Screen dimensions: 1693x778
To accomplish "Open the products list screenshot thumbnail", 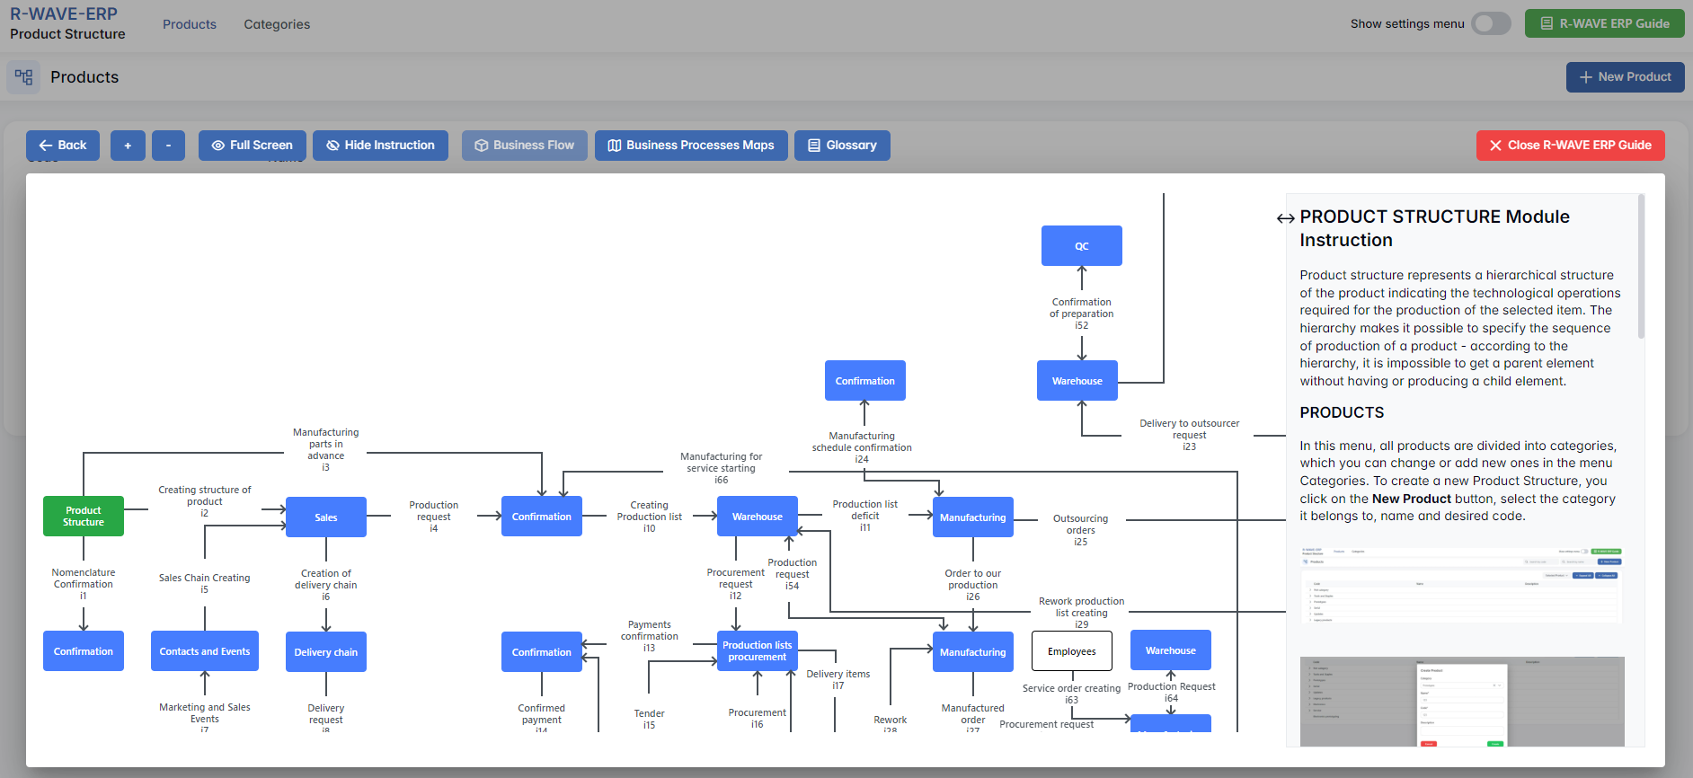I will (1461, 584).
